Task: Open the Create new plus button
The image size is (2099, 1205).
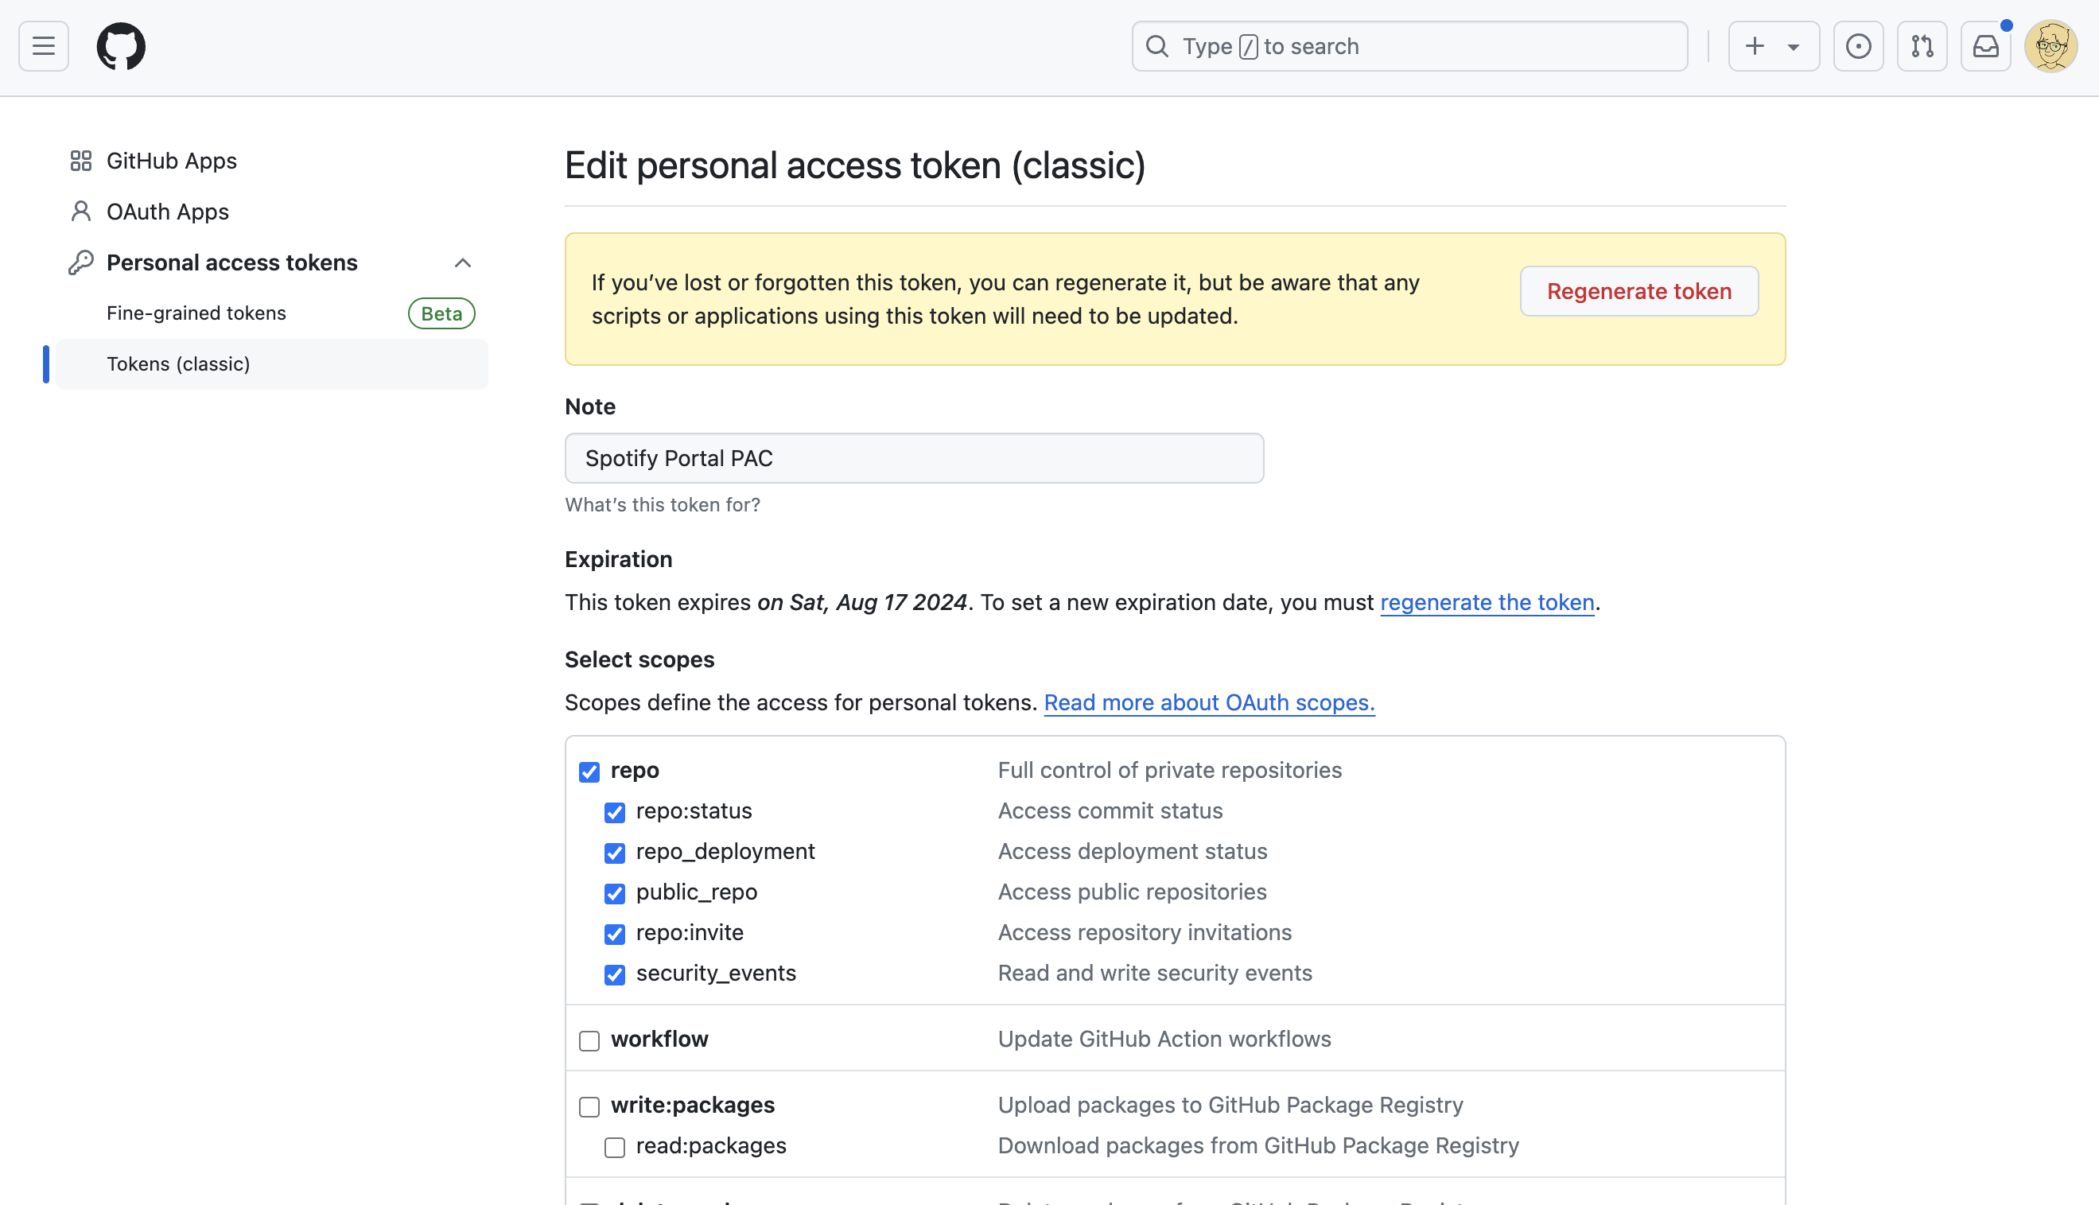Action: (1754, 46)
